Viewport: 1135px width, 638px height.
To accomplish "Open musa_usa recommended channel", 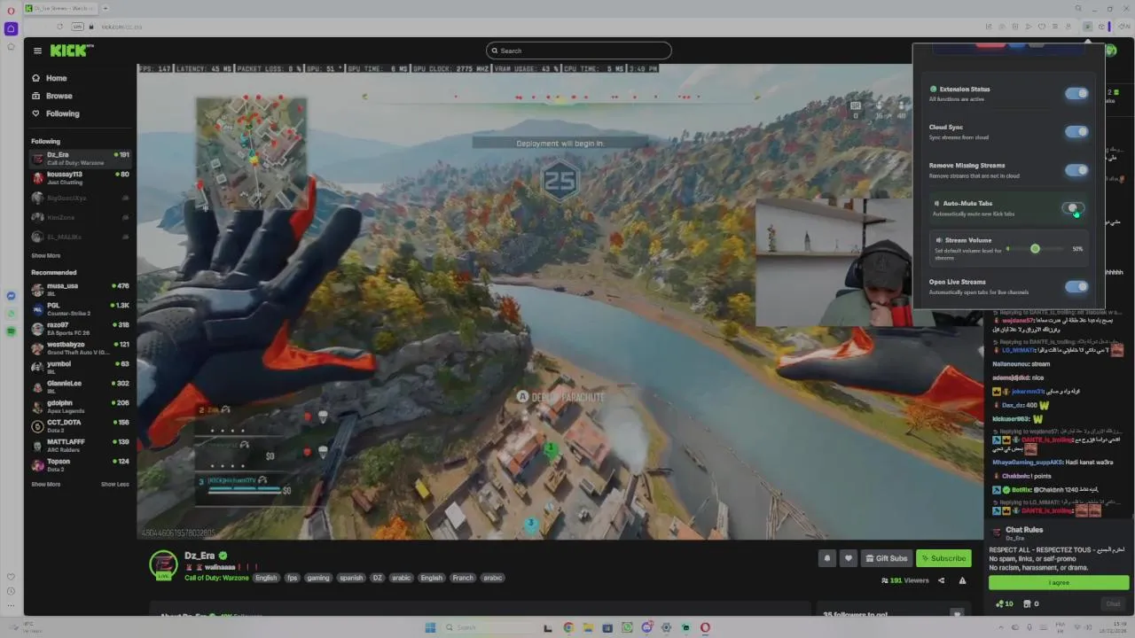I will [x=81, y=289].
